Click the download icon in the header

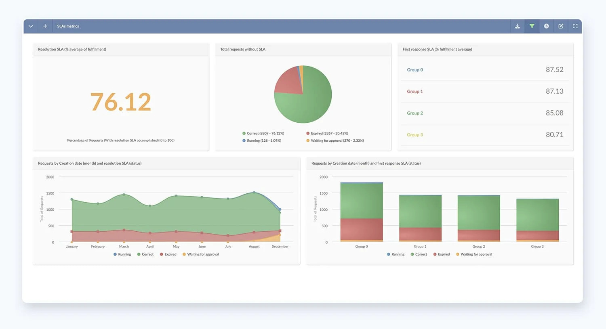tap(517, 26)
